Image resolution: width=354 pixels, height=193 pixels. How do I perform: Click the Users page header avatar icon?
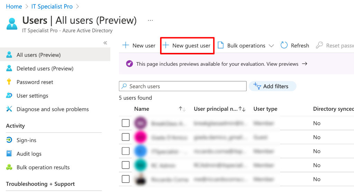click(12, 24)
